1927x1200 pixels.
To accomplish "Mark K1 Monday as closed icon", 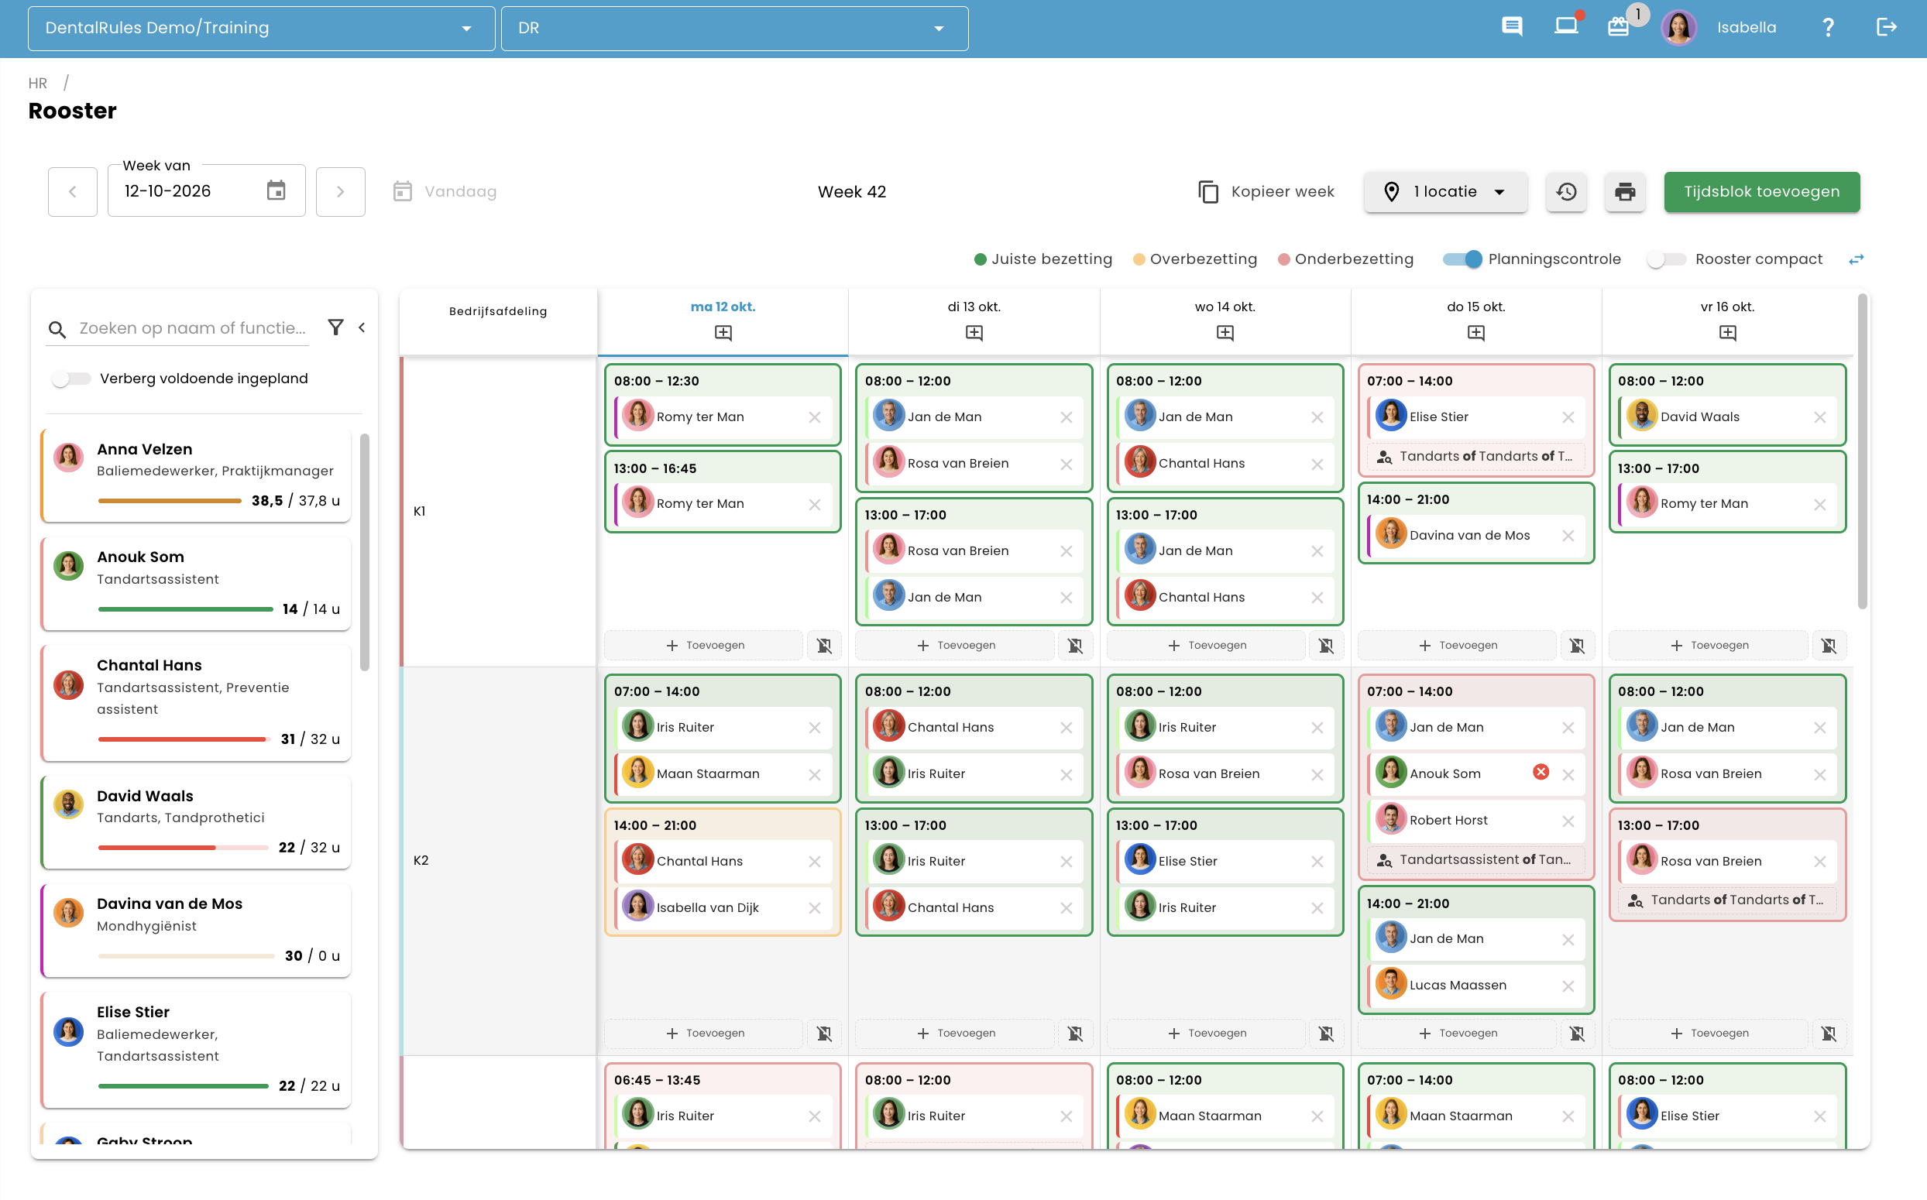I will pos(824,645).
